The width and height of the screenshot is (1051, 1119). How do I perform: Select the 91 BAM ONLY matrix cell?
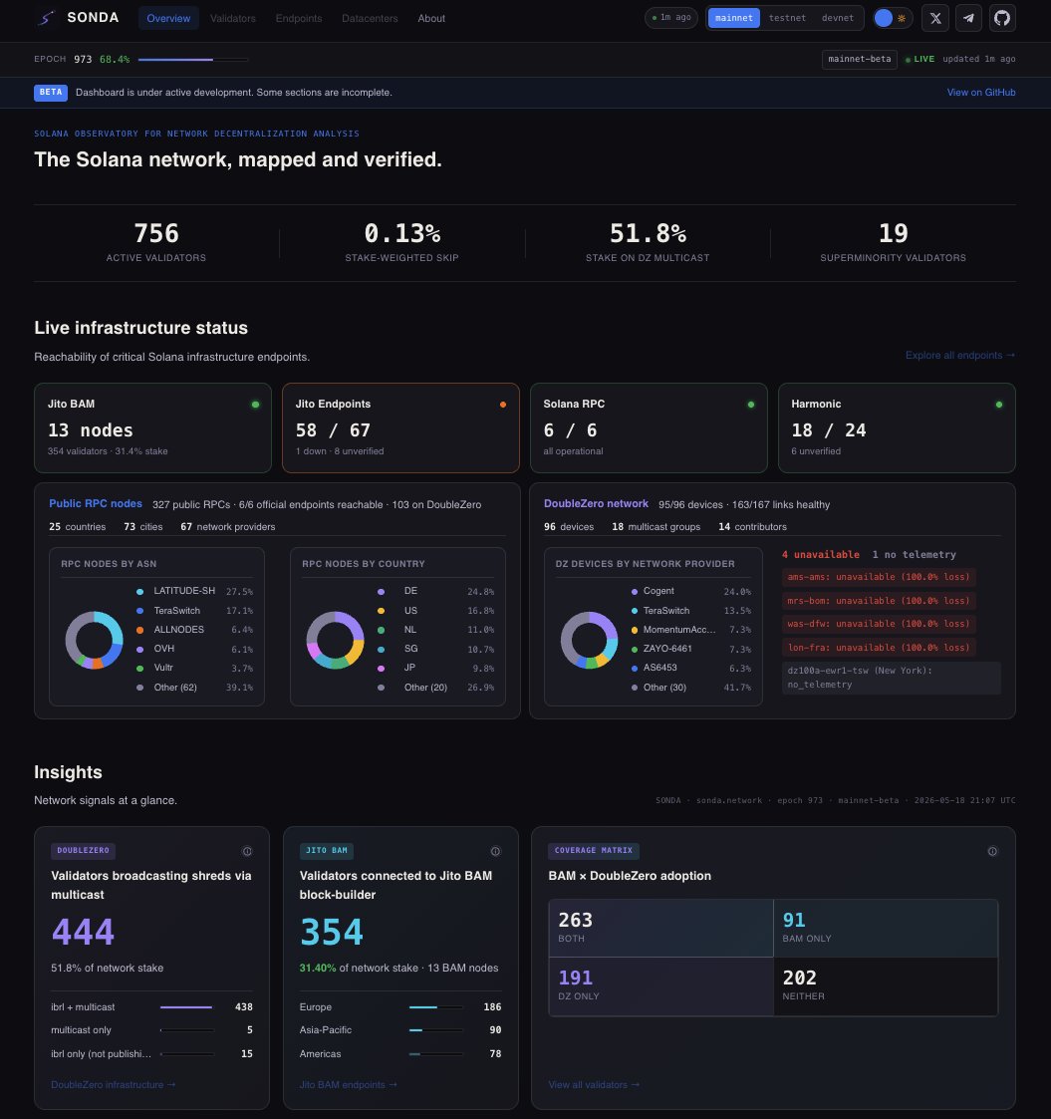886,928
